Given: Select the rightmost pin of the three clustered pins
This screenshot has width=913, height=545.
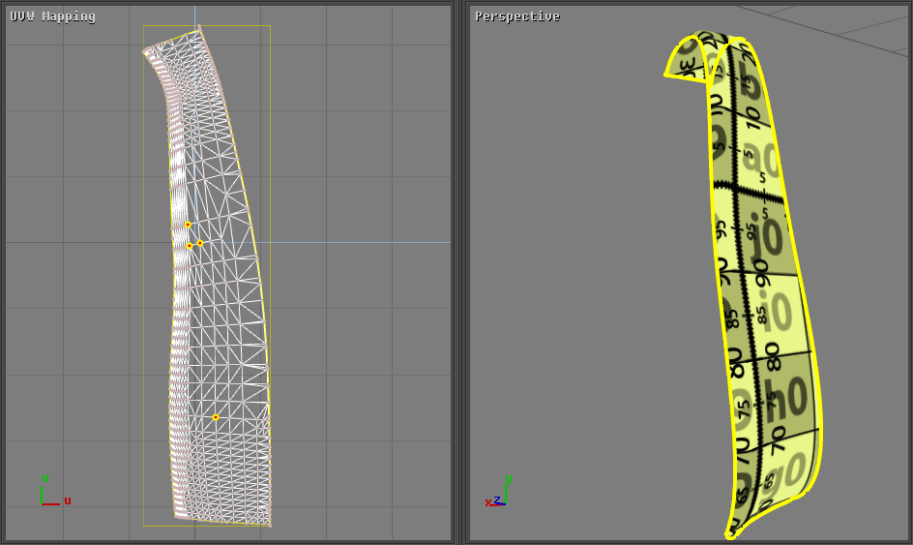Looking at the screenshot, I should click(200, 243).
